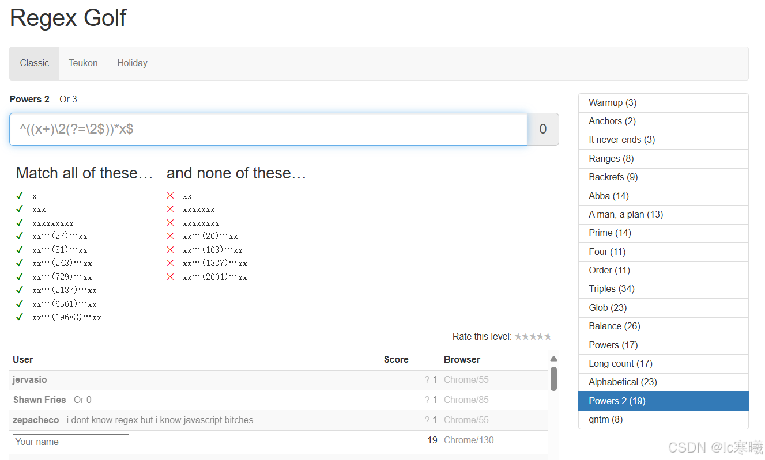Click the cross next to xx…(2601)…xx
The width and height of the screenshot is (765, 460).
[x=170, y=277]
